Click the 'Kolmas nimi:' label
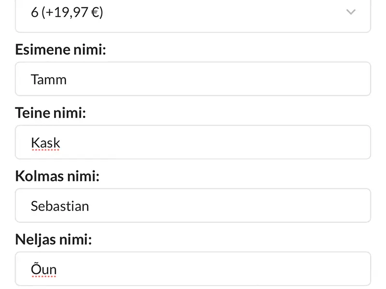 click(x=57, y=176)
